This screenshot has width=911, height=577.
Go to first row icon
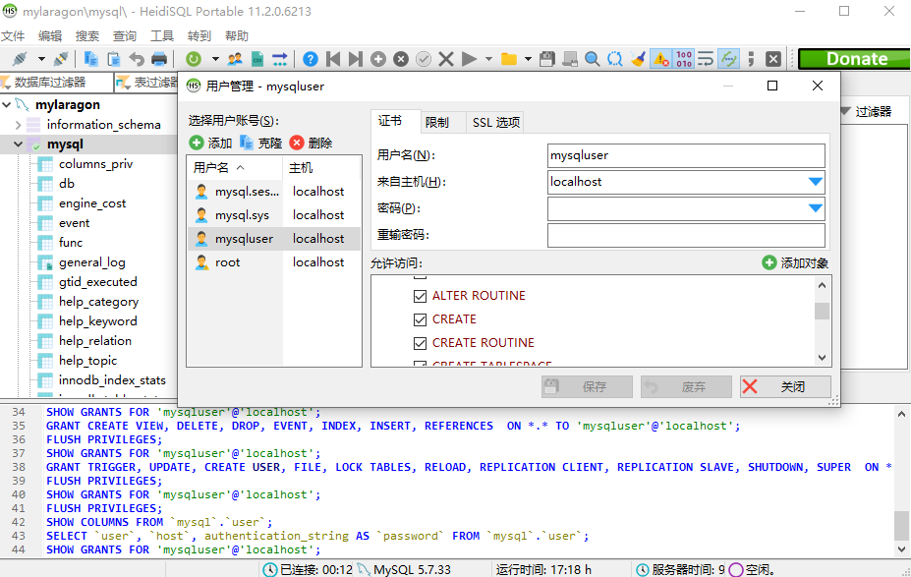[333, 59]
